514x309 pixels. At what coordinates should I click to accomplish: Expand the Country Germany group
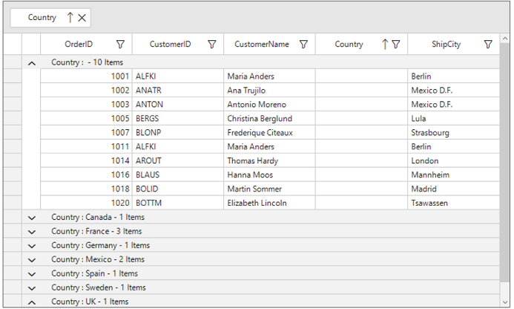point(32,246)
